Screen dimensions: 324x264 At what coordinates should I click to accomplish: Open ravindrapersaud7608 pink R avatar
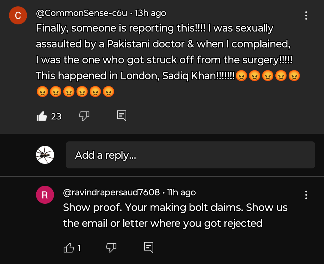pyautogui.click(x=45, y=195)
